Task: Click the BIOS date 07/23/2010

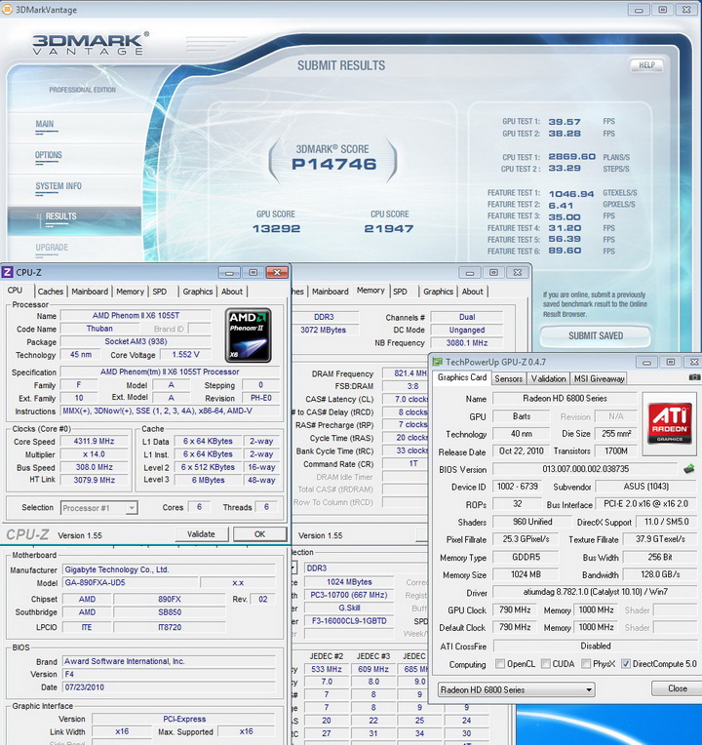Action: pyautogui.click(x=169, y=687)
